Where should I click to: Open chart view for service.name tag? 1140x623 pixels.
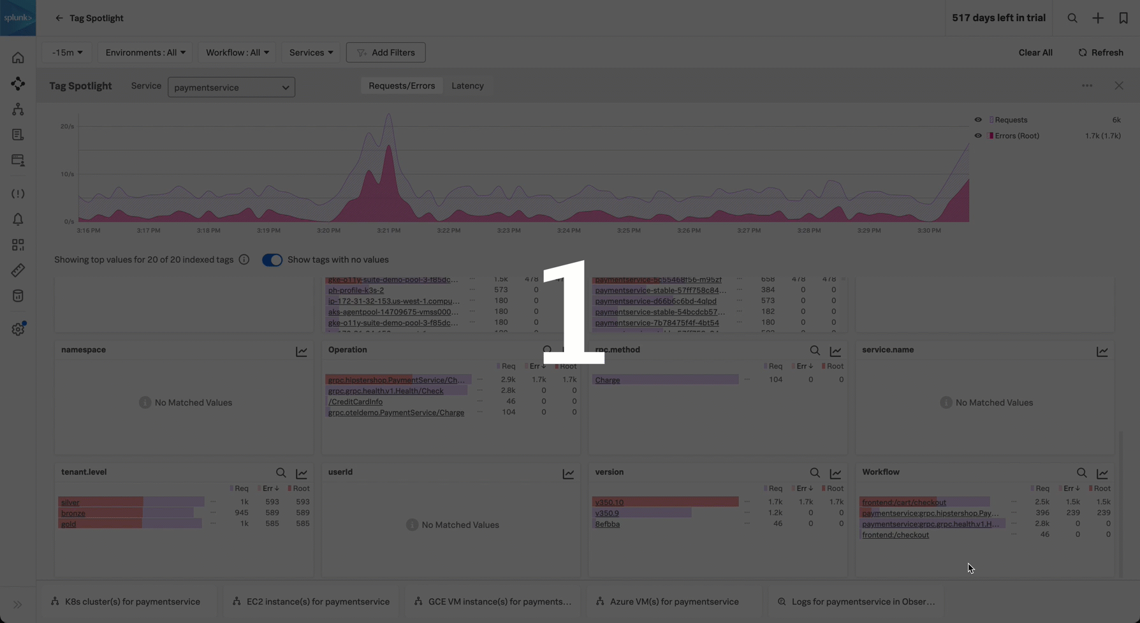1102,351
